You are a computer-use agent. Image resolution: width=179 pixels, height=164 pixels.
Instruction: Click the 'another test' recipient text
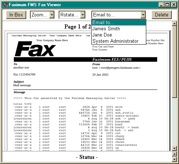coord(21,68)
